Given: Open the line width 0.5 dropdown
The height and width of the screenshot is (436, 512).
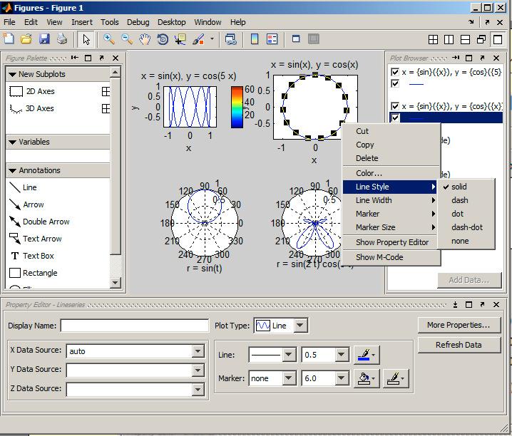Looking at the screenshot, I should point(342,355).
